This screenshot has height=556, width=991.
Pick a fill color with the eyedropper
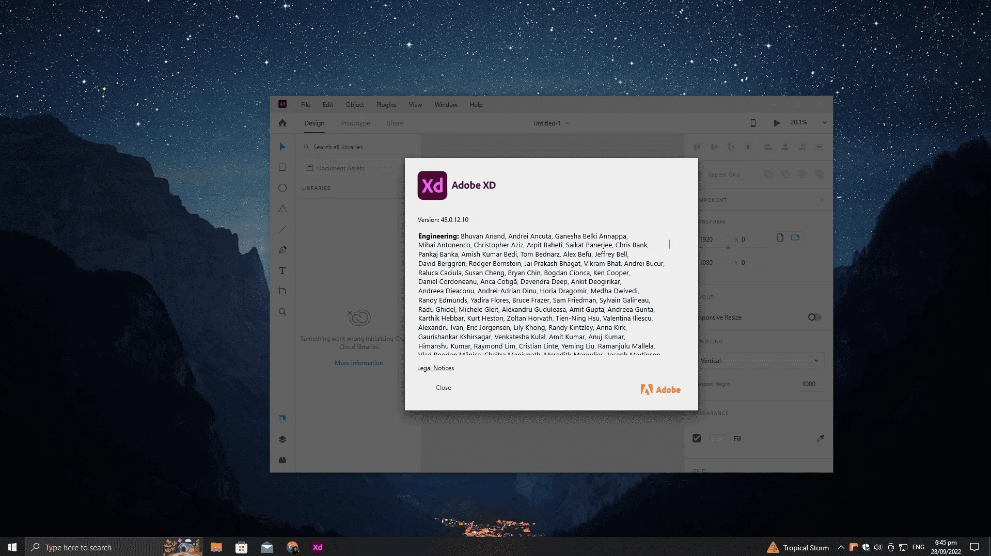[x=820, y=438]
